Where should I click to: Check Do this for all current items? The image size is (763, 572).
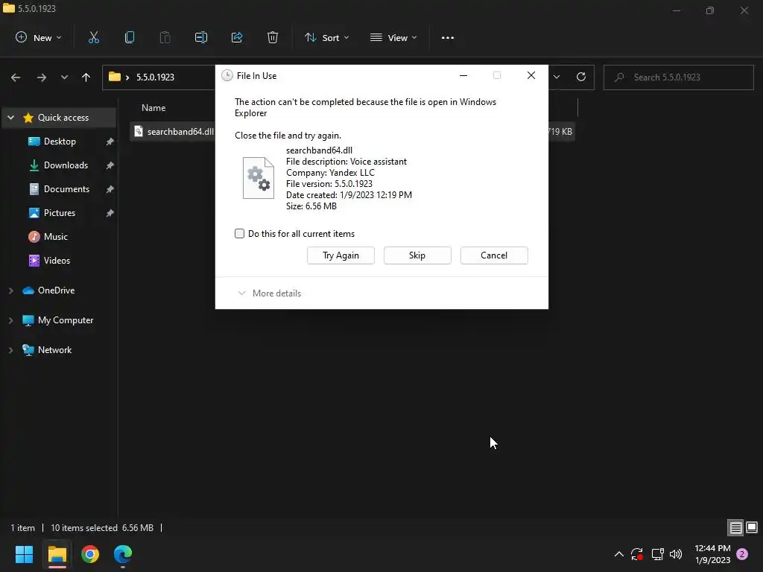pyautogui.click(x=239, y=233)
